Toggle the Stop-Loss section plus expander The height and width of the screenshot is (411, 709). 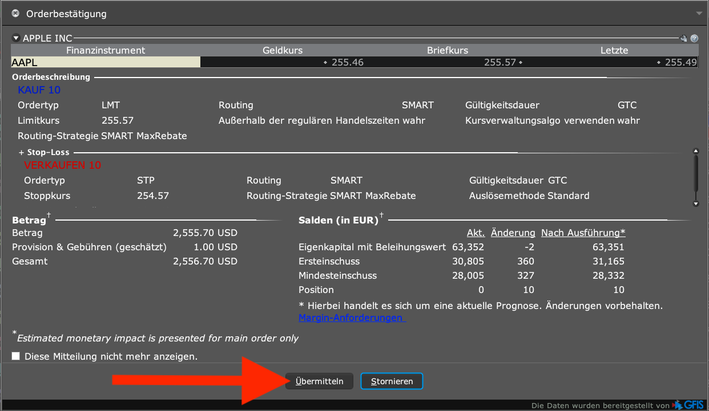[21, 153]
